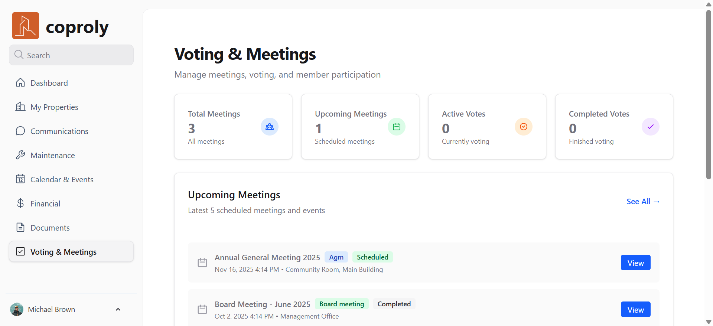This screenshot has width=713, height=326.
Task: Click the Dashboard home icon
Action: (x=20, y=82)
